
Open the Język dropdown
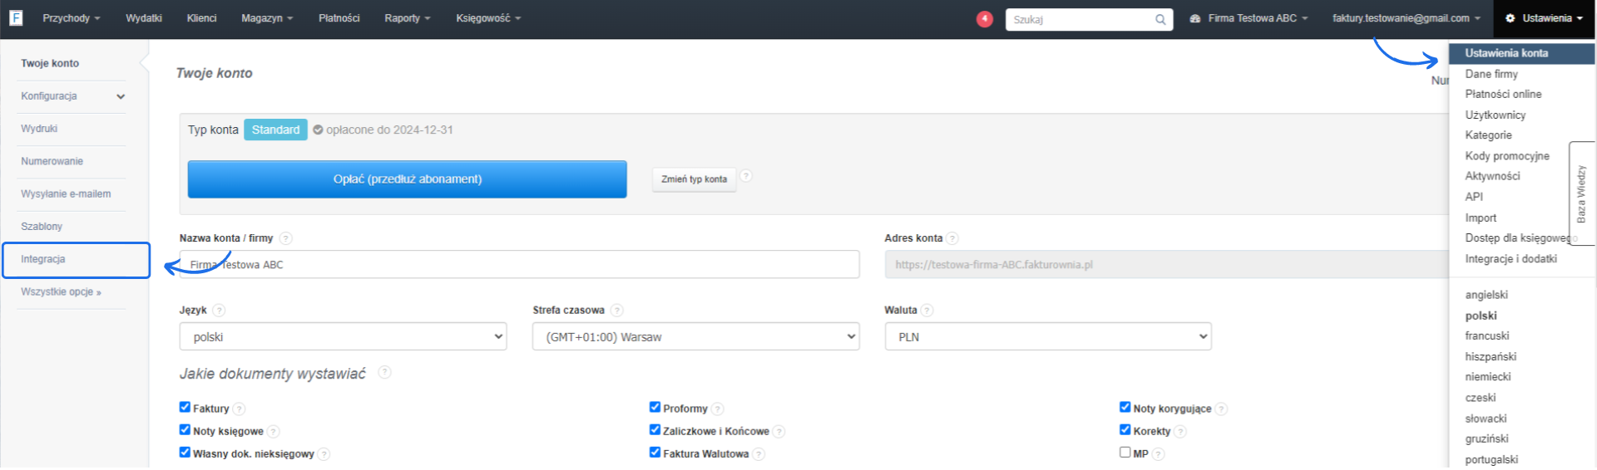click(x=343, y=336)
